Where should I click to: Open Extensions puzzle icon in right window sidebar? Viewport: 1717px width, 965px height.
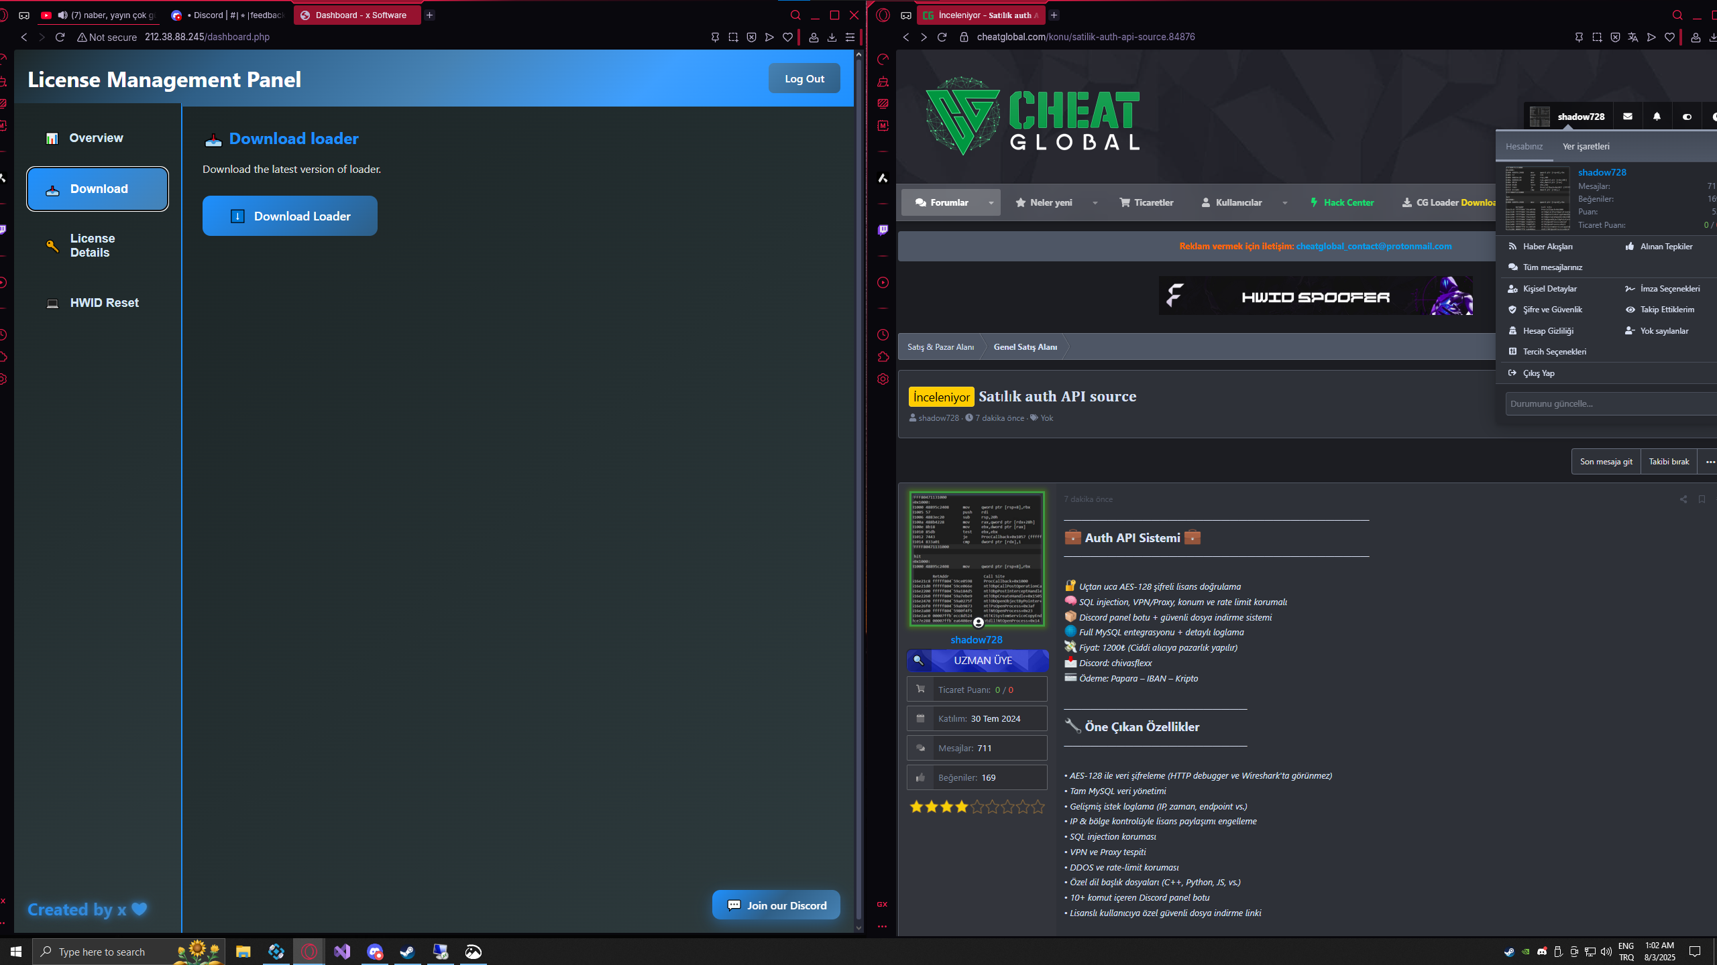[883, 357]
